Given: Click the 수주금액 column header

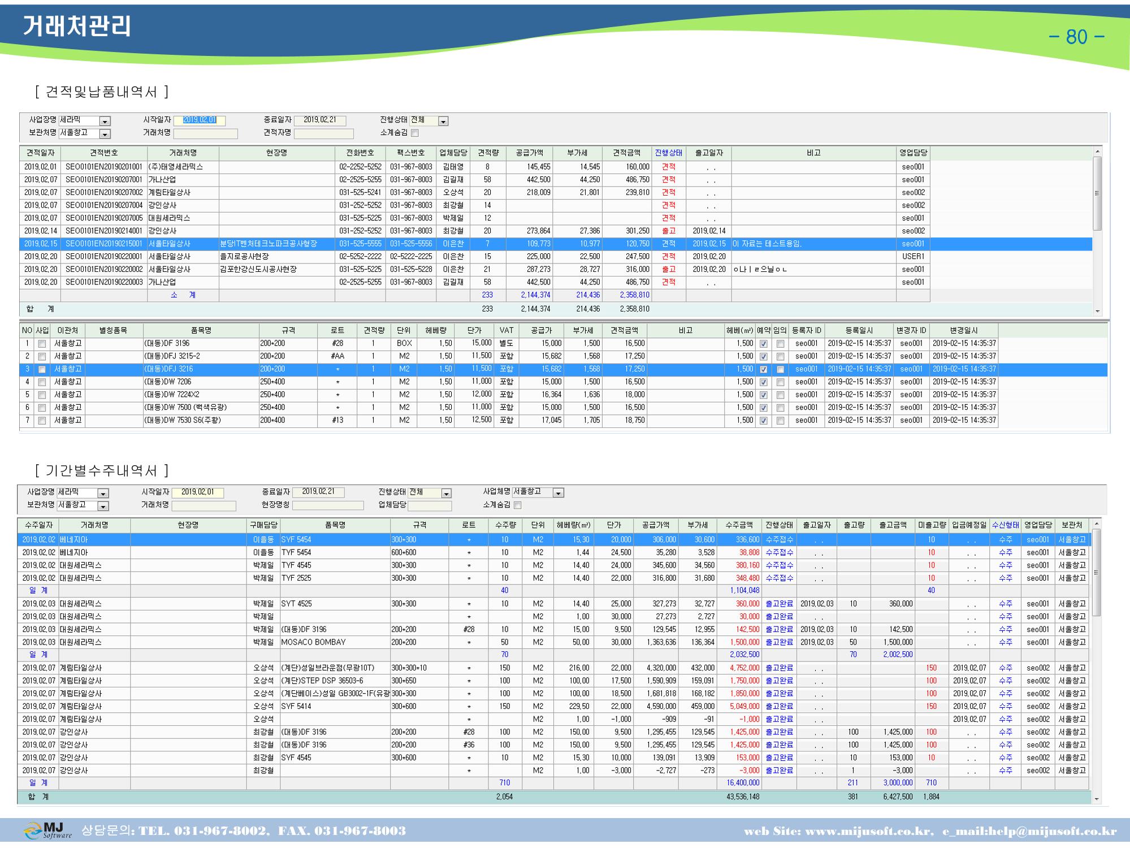Looking at the screenshot, I should pos(739,525).
